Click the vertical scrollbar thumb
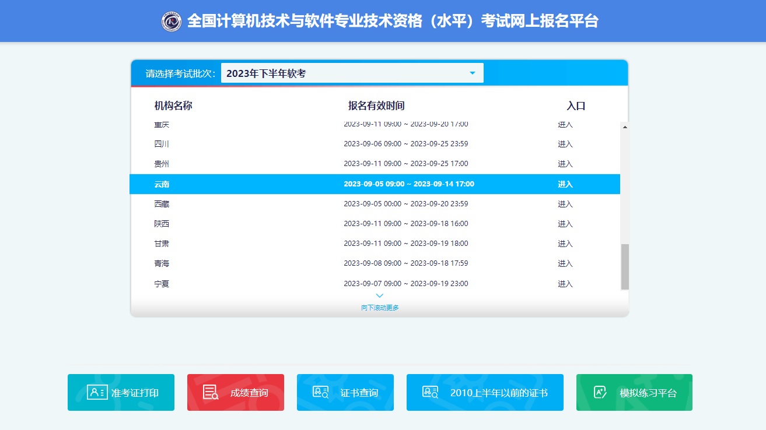 (625, 266)
